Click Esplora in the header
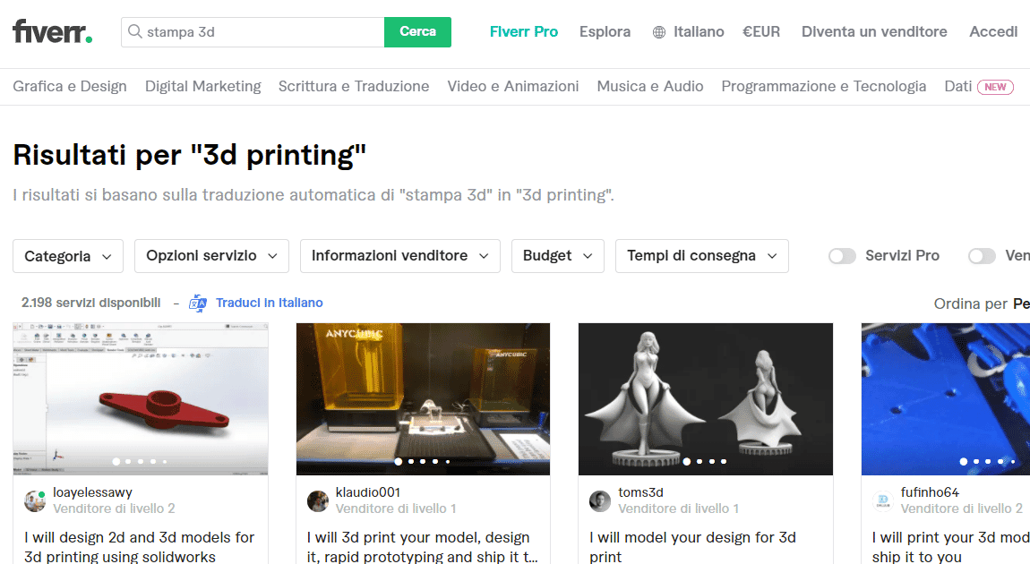Screen dimensions: 1030x564 (605, 31)
